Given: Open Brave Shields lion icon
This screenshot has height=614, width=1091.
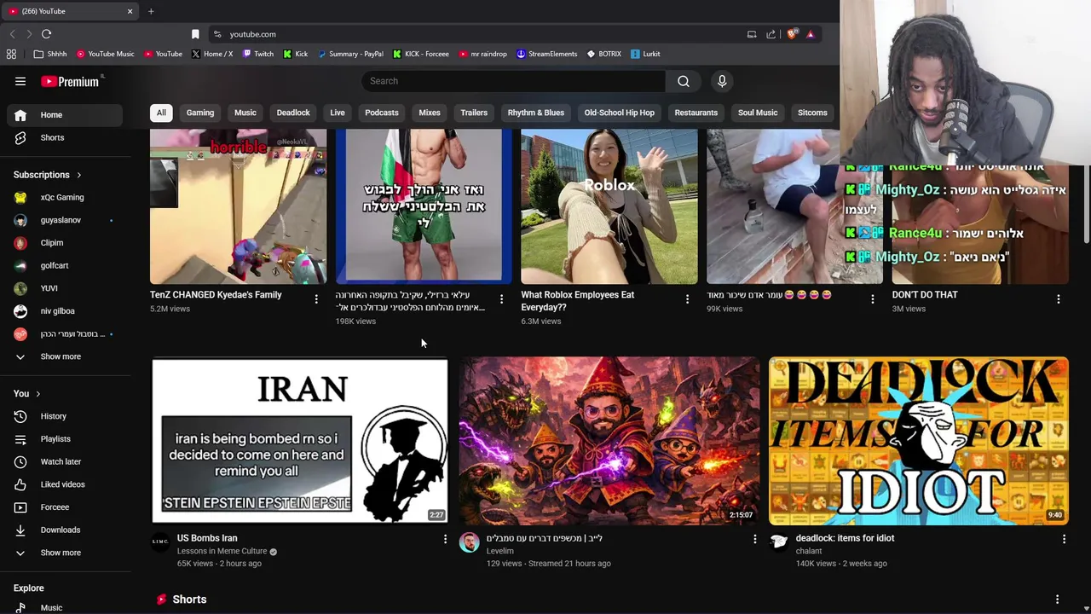Looking at the screenshot, I should tap(792, 34).
